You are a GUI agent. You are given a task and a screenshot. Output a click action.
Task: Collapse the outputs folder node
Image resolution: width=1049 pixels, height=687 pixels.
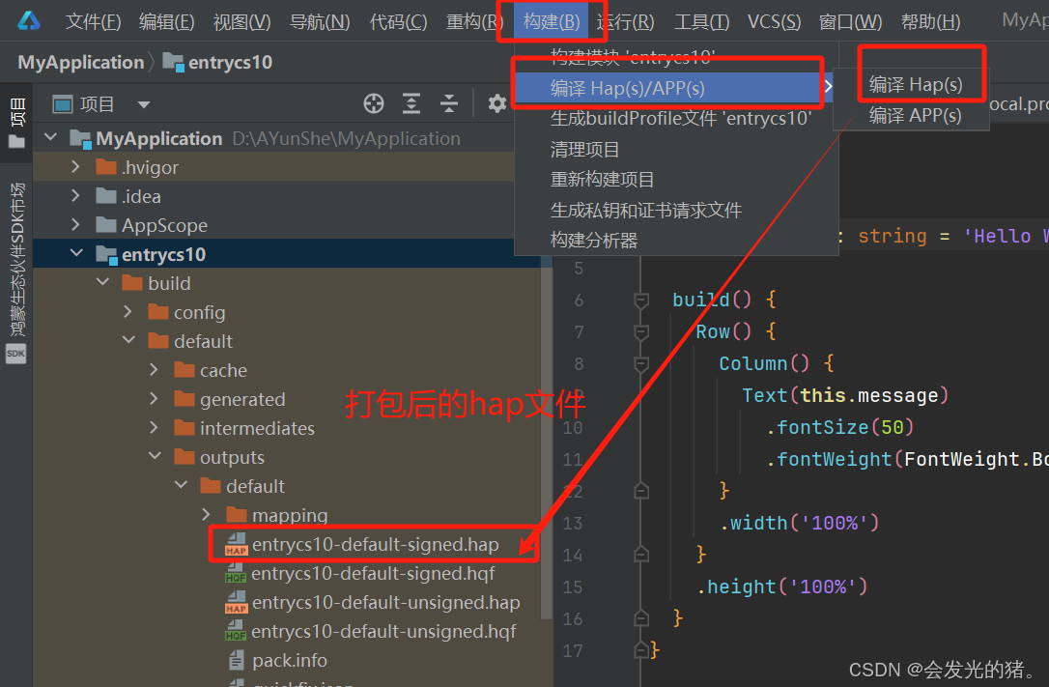[x=155, y=456]
